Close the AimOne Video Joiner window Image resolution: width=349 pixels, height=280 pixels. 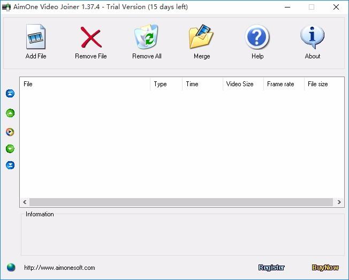tap(336, 7)
